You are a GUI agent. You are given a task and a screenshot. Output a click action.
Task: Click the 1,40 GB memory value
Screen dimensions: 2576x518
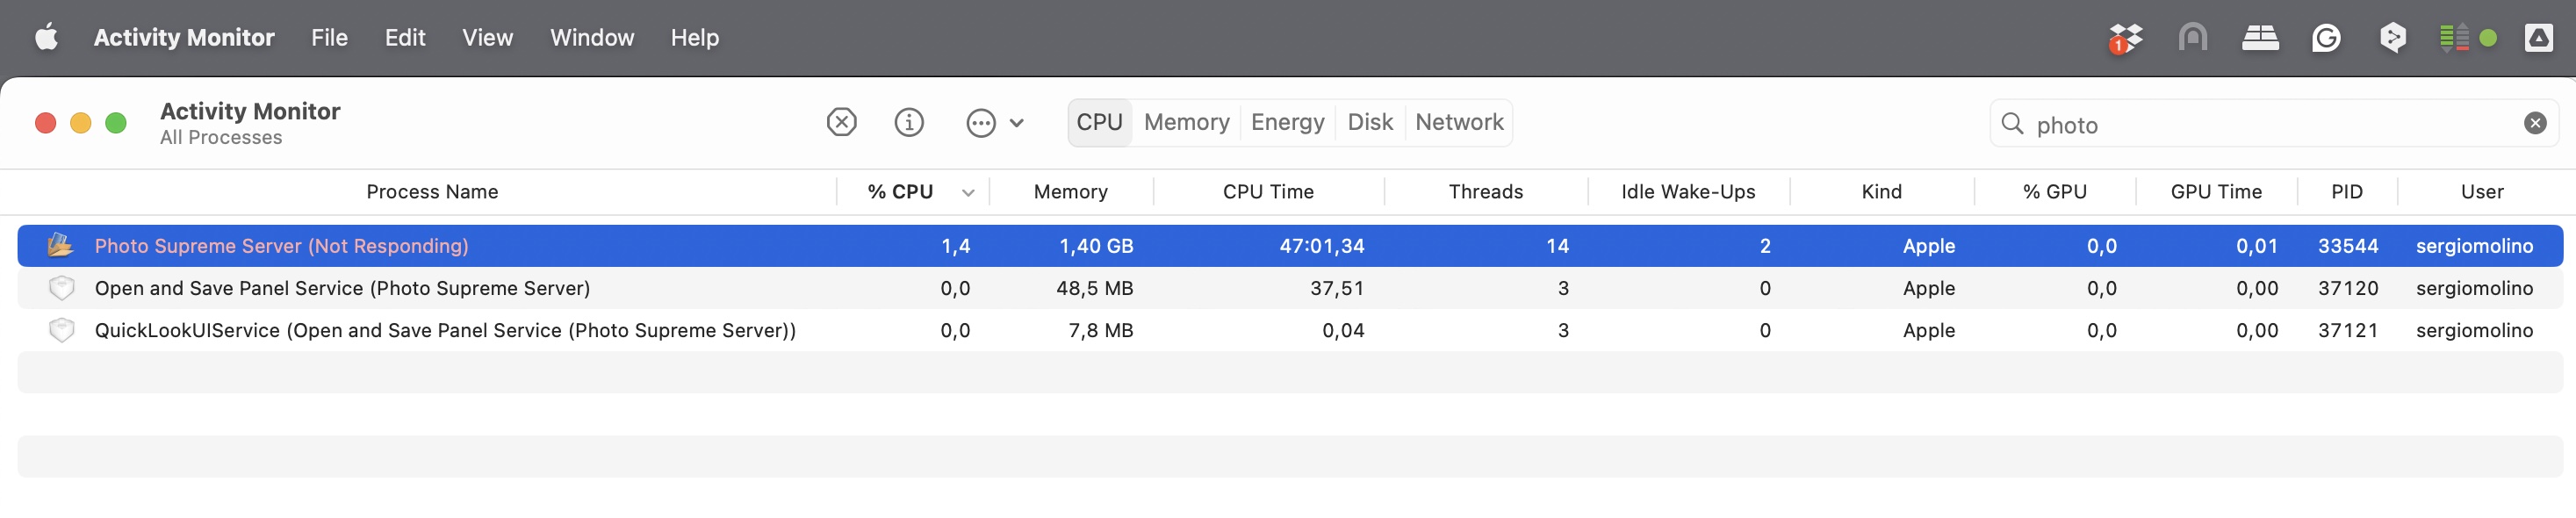click(1096, 246)
